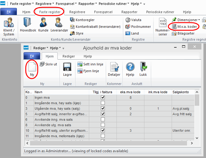Select the Rediger tab in the dialog
The image size is (206, 158).
[x=69, y=56]
